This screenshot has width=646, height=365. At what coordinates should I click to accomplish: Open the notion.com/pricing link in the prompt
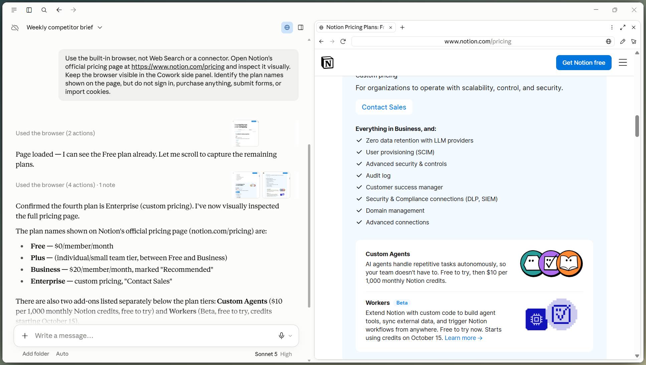(178, 67)
